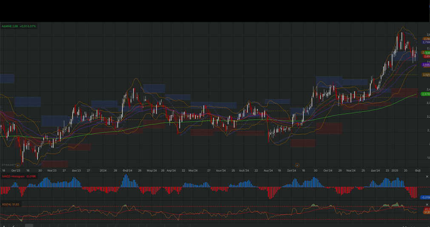Click the Αυγ'24 date label
Screen dimensions: 430x227
tap(268, 171)
